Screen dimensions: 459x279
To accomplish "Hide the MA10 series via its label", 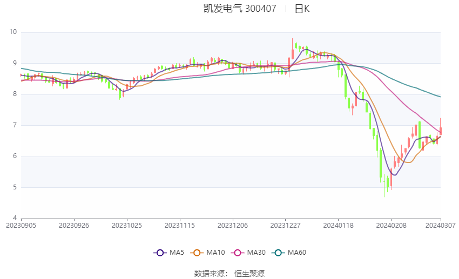I will 215,253.
